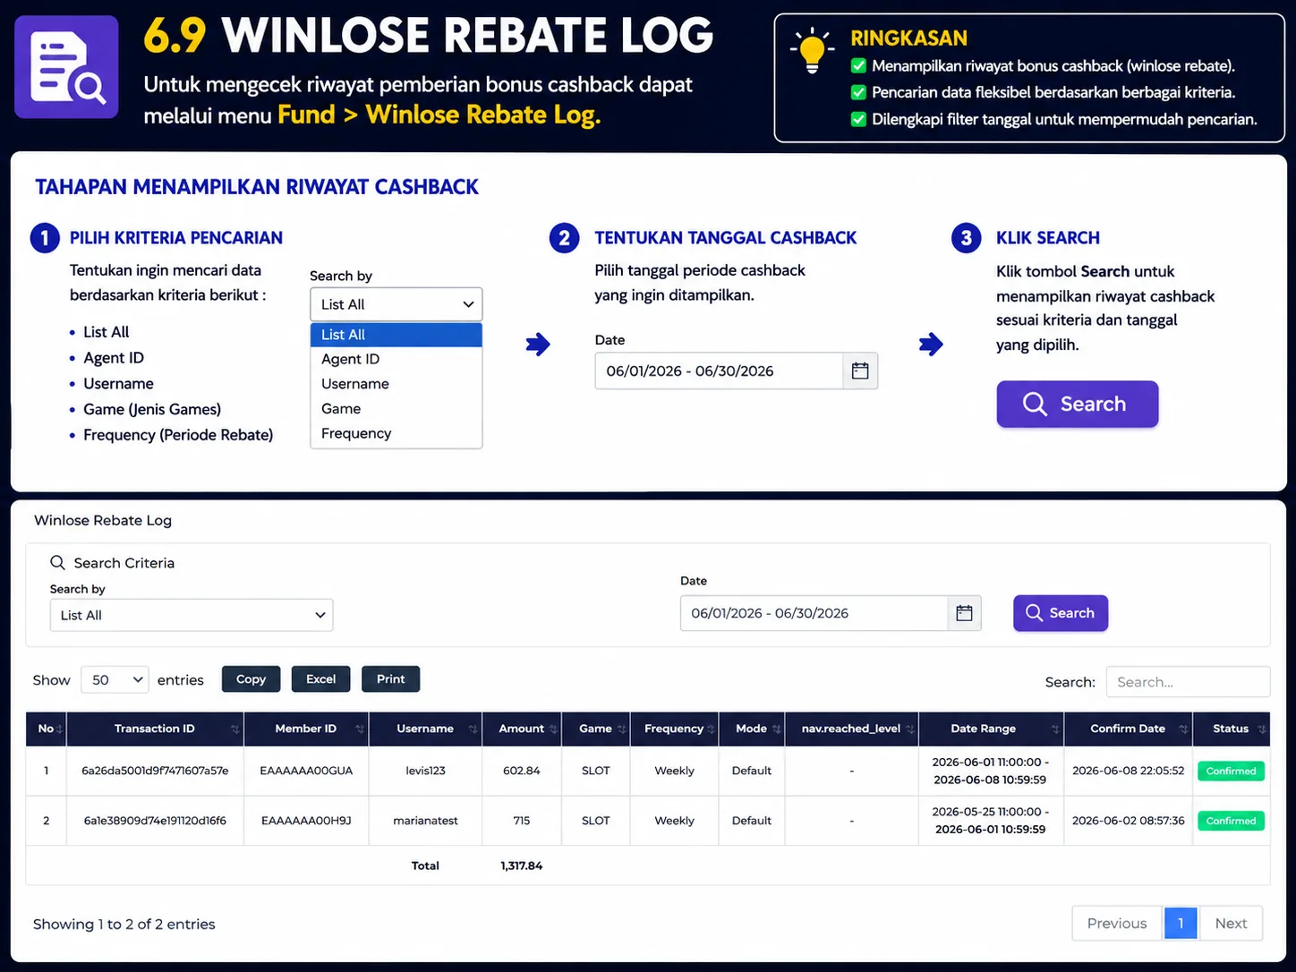Sort by Game column header
The image size is (1296, 972).
click(596, 729)
